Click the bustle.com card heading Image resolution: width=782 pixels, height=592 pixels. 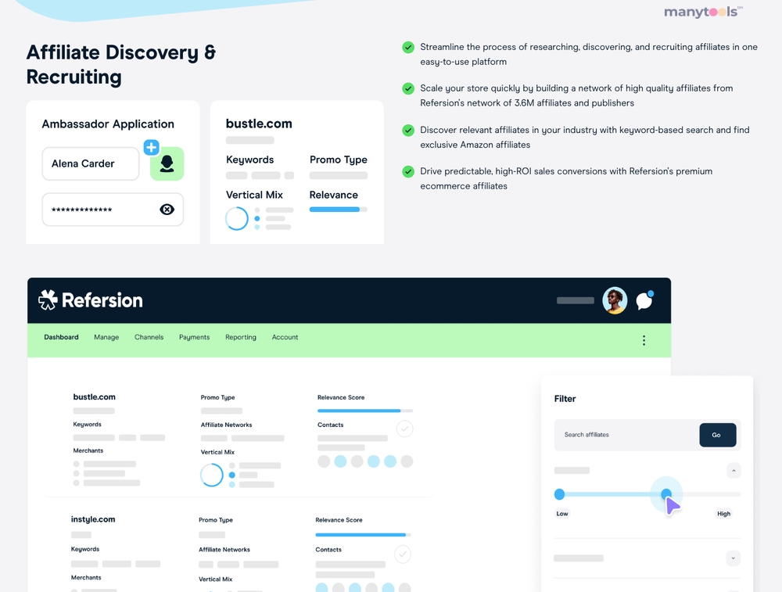point(259,124)
